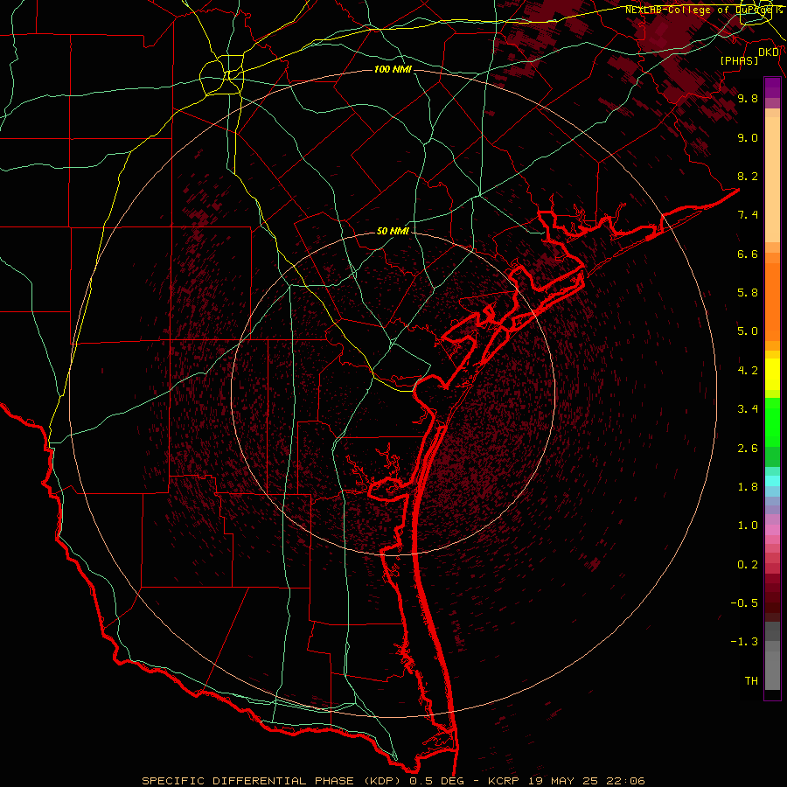Screen dimensions: 787x787
Task: Click the 9.0 value on color scale
Action: [x=748, y=137]
